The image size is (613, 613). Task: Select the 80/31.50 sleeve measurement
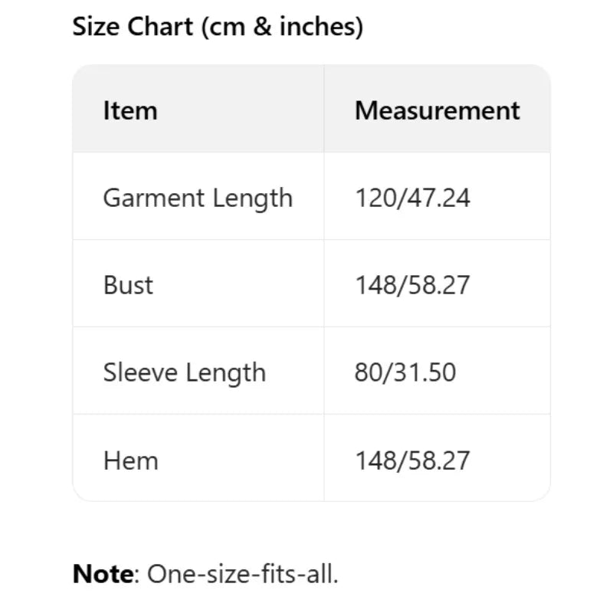[405, 373]
